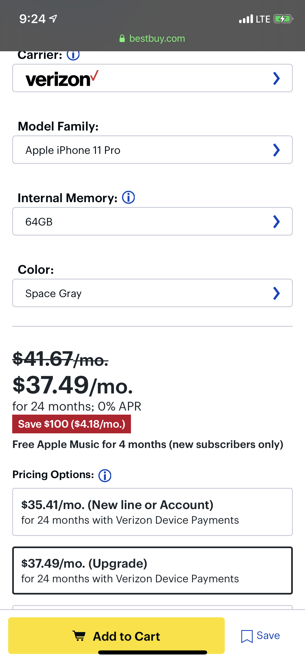The width and height of the screenshot is (305, 661).
Task: Select the $35.41/mo. New line option
Action: [152, 512]
